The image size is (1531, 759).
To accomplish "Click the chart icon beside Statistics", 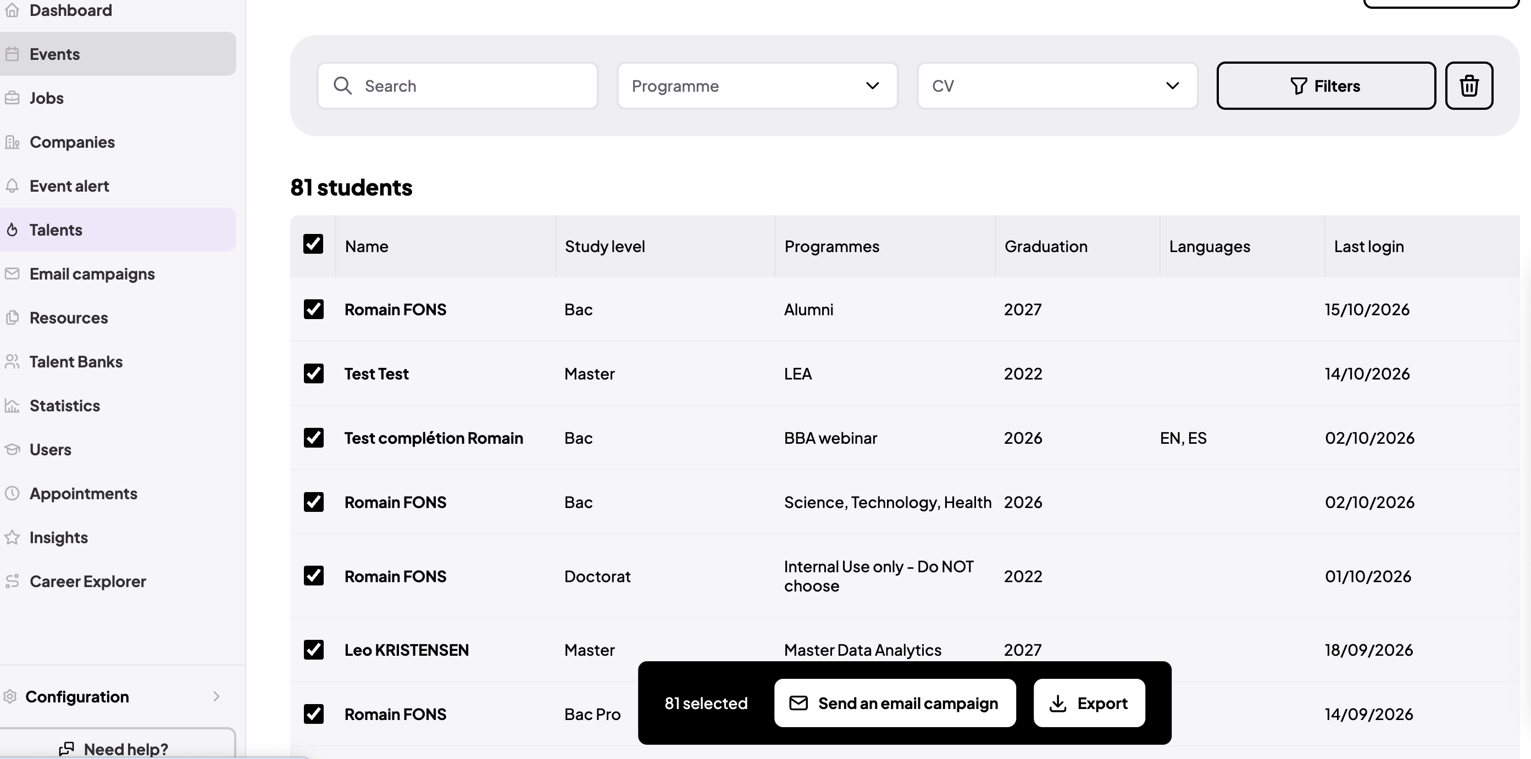I will 12,406.
